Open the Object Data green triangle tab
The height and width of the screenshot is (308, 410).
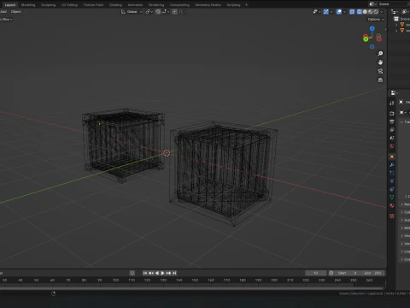[392, 198]
